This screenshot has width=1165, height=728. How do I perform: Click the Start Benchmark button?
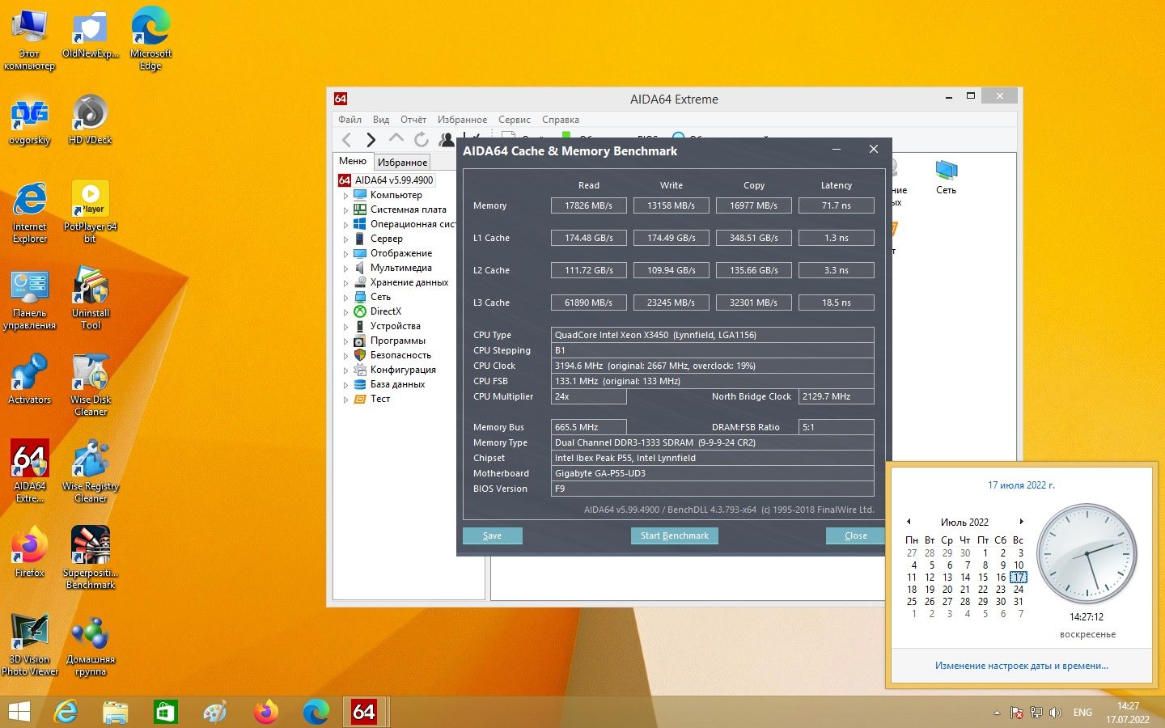(x=674, y=535)
